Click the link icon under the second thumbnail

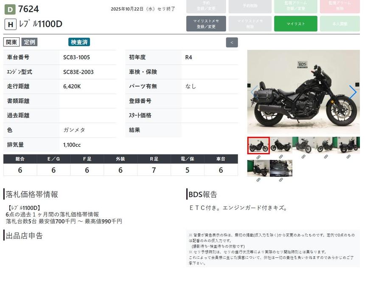(281, 157)
